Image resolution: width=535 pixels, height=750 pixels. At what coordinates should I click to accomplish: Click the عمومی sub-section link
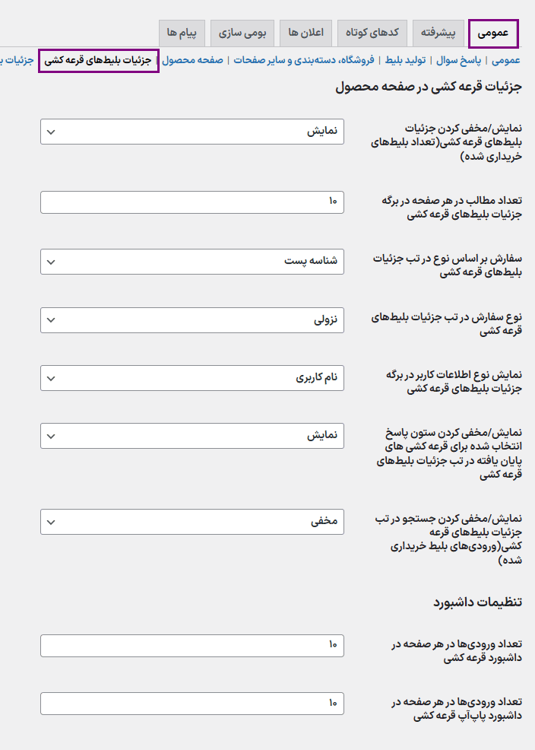[505, 60]
